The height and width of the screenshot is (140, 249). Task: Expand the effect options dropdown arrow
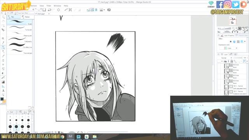(x=245, y=42)
